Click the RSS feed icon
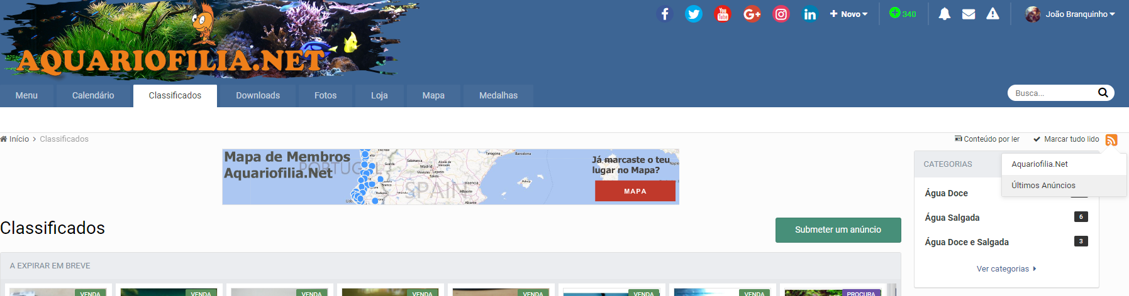Screen dimensions: 1129x296 pyautogui.click(x=1111, y=140)
